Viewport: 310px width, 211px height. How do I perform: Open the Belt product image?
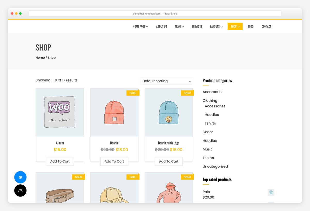[x=60, y=187]
